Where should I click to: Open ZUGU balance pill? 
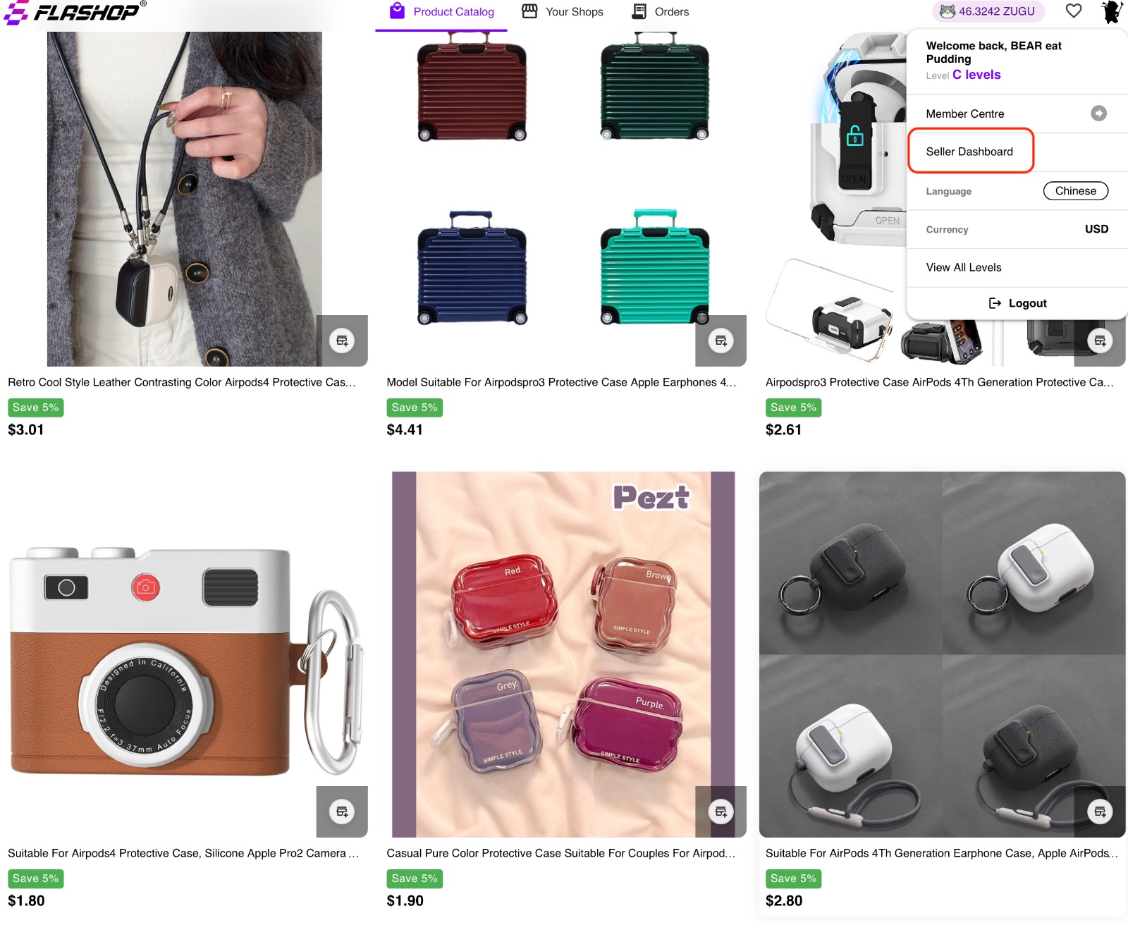click(x=988, y=11)
